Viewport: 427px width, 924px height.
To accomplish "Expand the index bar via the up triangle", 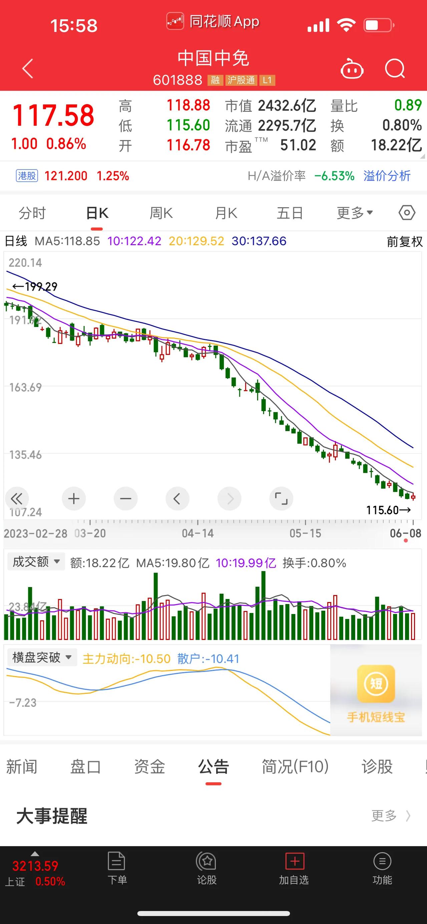I will click(x=35, y=854).
